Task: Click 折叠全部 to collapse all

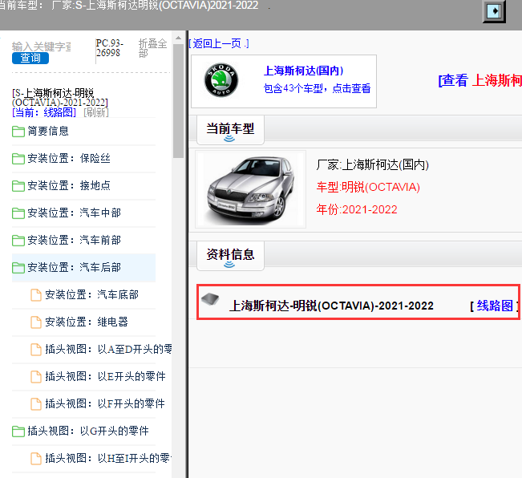Action: [x=152, y=48]
